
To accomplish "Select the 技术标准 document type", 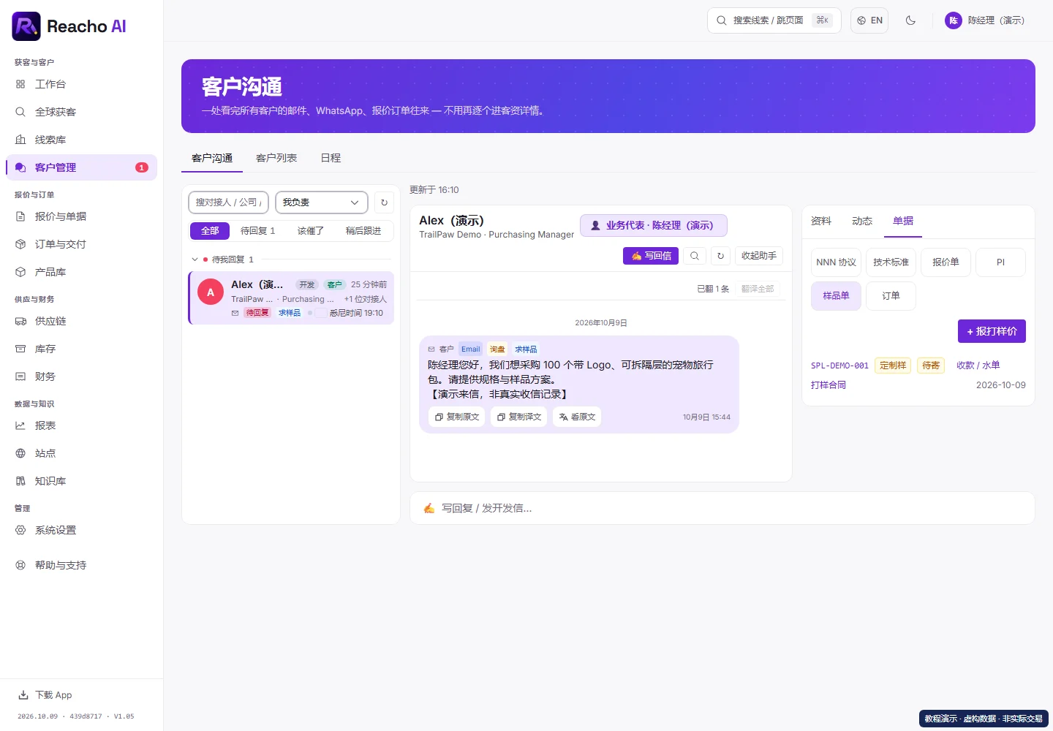I will (x=891, y=262).
